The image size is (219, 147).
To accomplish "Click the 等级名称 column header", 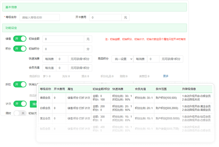I will tap(45, 89).
